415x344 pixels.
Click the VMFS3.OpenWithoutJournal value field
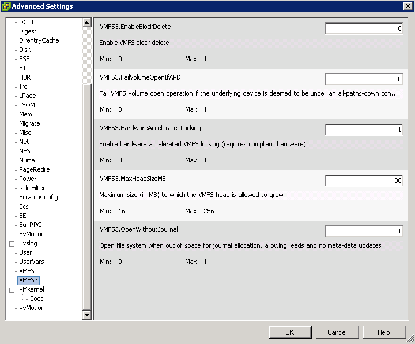click(364, 231)
